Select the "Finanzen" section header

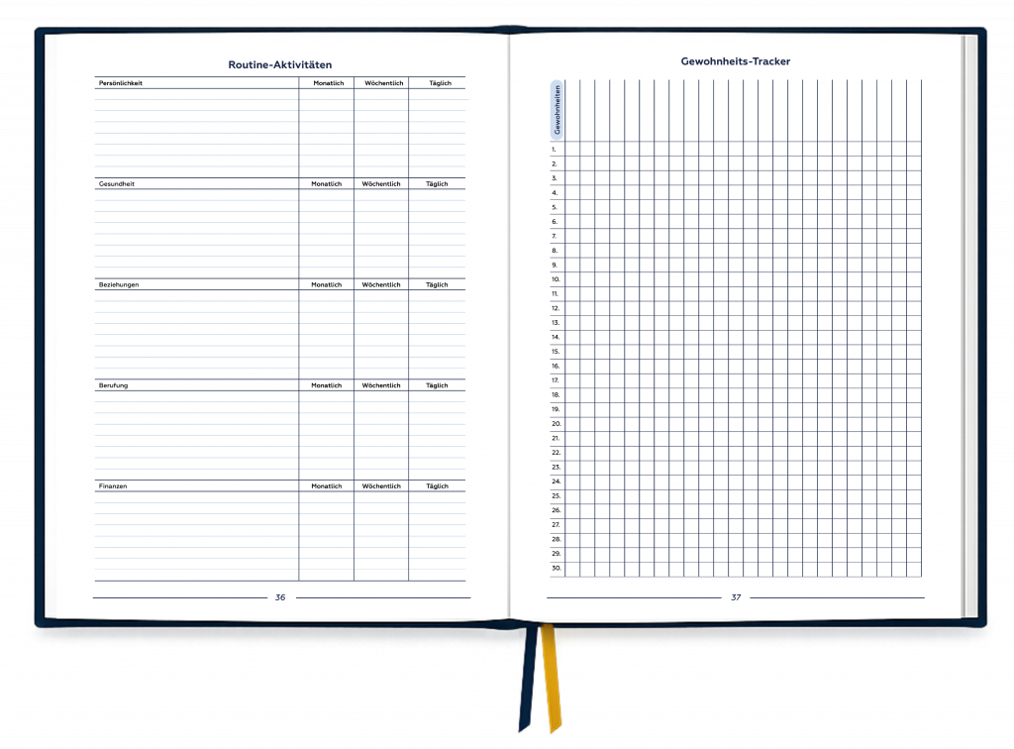114,486
